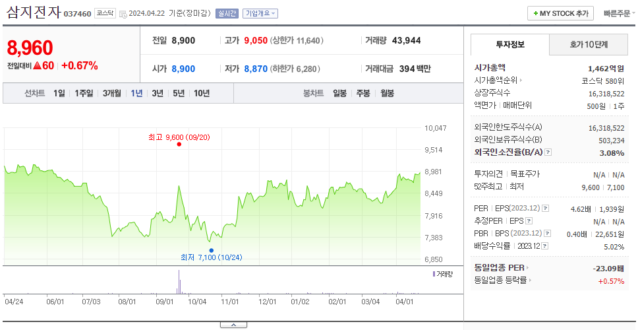Click the 하한가 6,280 text
638x330 pixels.
(x=295, y=69)
